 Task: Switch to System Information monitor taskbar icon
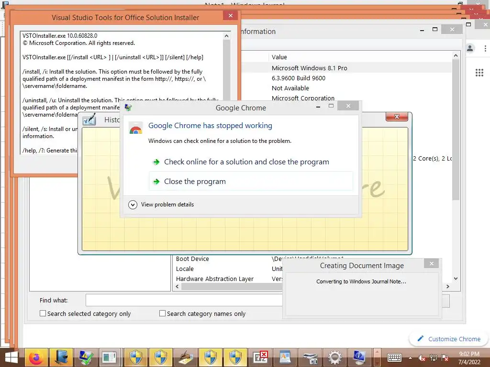pyautogui.click(x=359, y=357)
